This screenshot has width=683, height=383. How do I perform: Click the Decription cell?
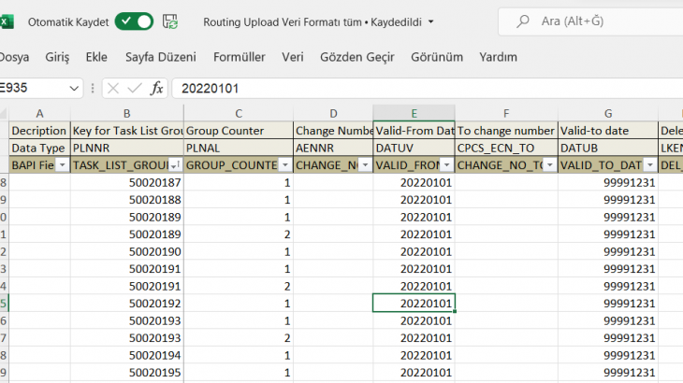[39, 131]
